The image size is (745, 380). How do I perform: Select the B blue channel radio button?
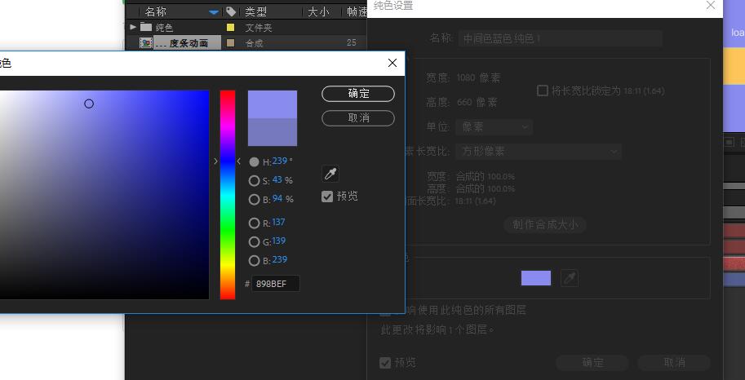255,260
